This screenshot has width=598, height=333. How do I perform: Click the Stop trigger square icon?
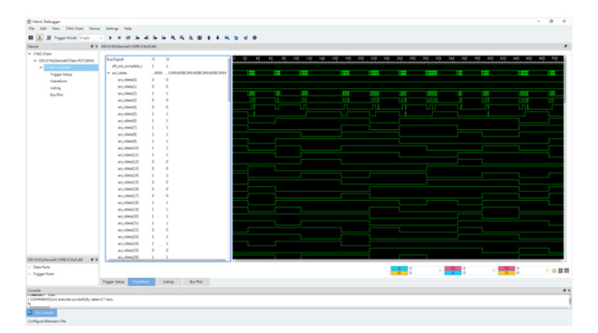(x=119, y=38)
